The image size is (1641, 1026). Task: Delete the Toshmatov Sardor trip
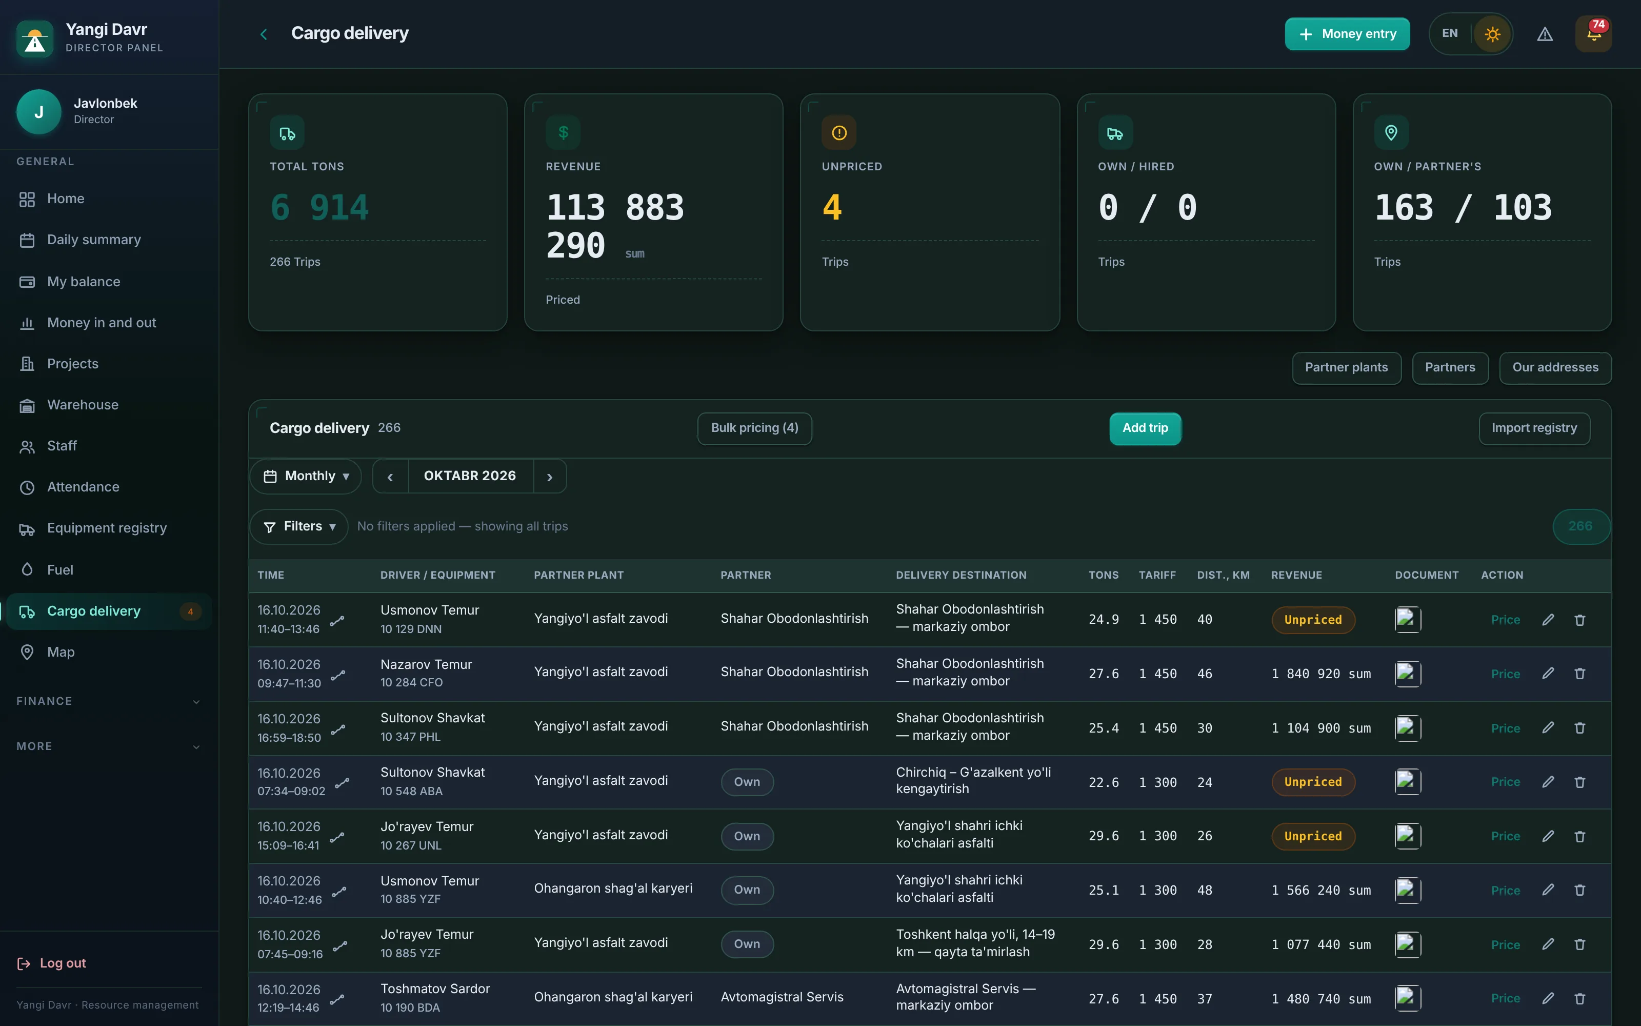tap(1580, 998)
